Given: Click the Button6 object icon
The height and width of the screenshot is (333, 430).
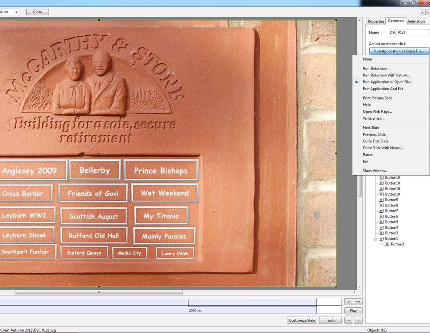Looking at the screenshot, I should [381, 217].
